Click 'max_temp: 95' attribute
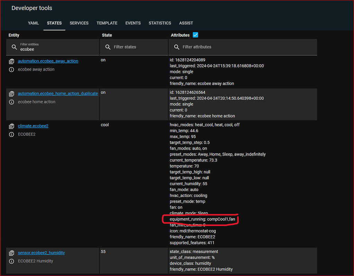354x276 pixels. click(x=183, y=136)
